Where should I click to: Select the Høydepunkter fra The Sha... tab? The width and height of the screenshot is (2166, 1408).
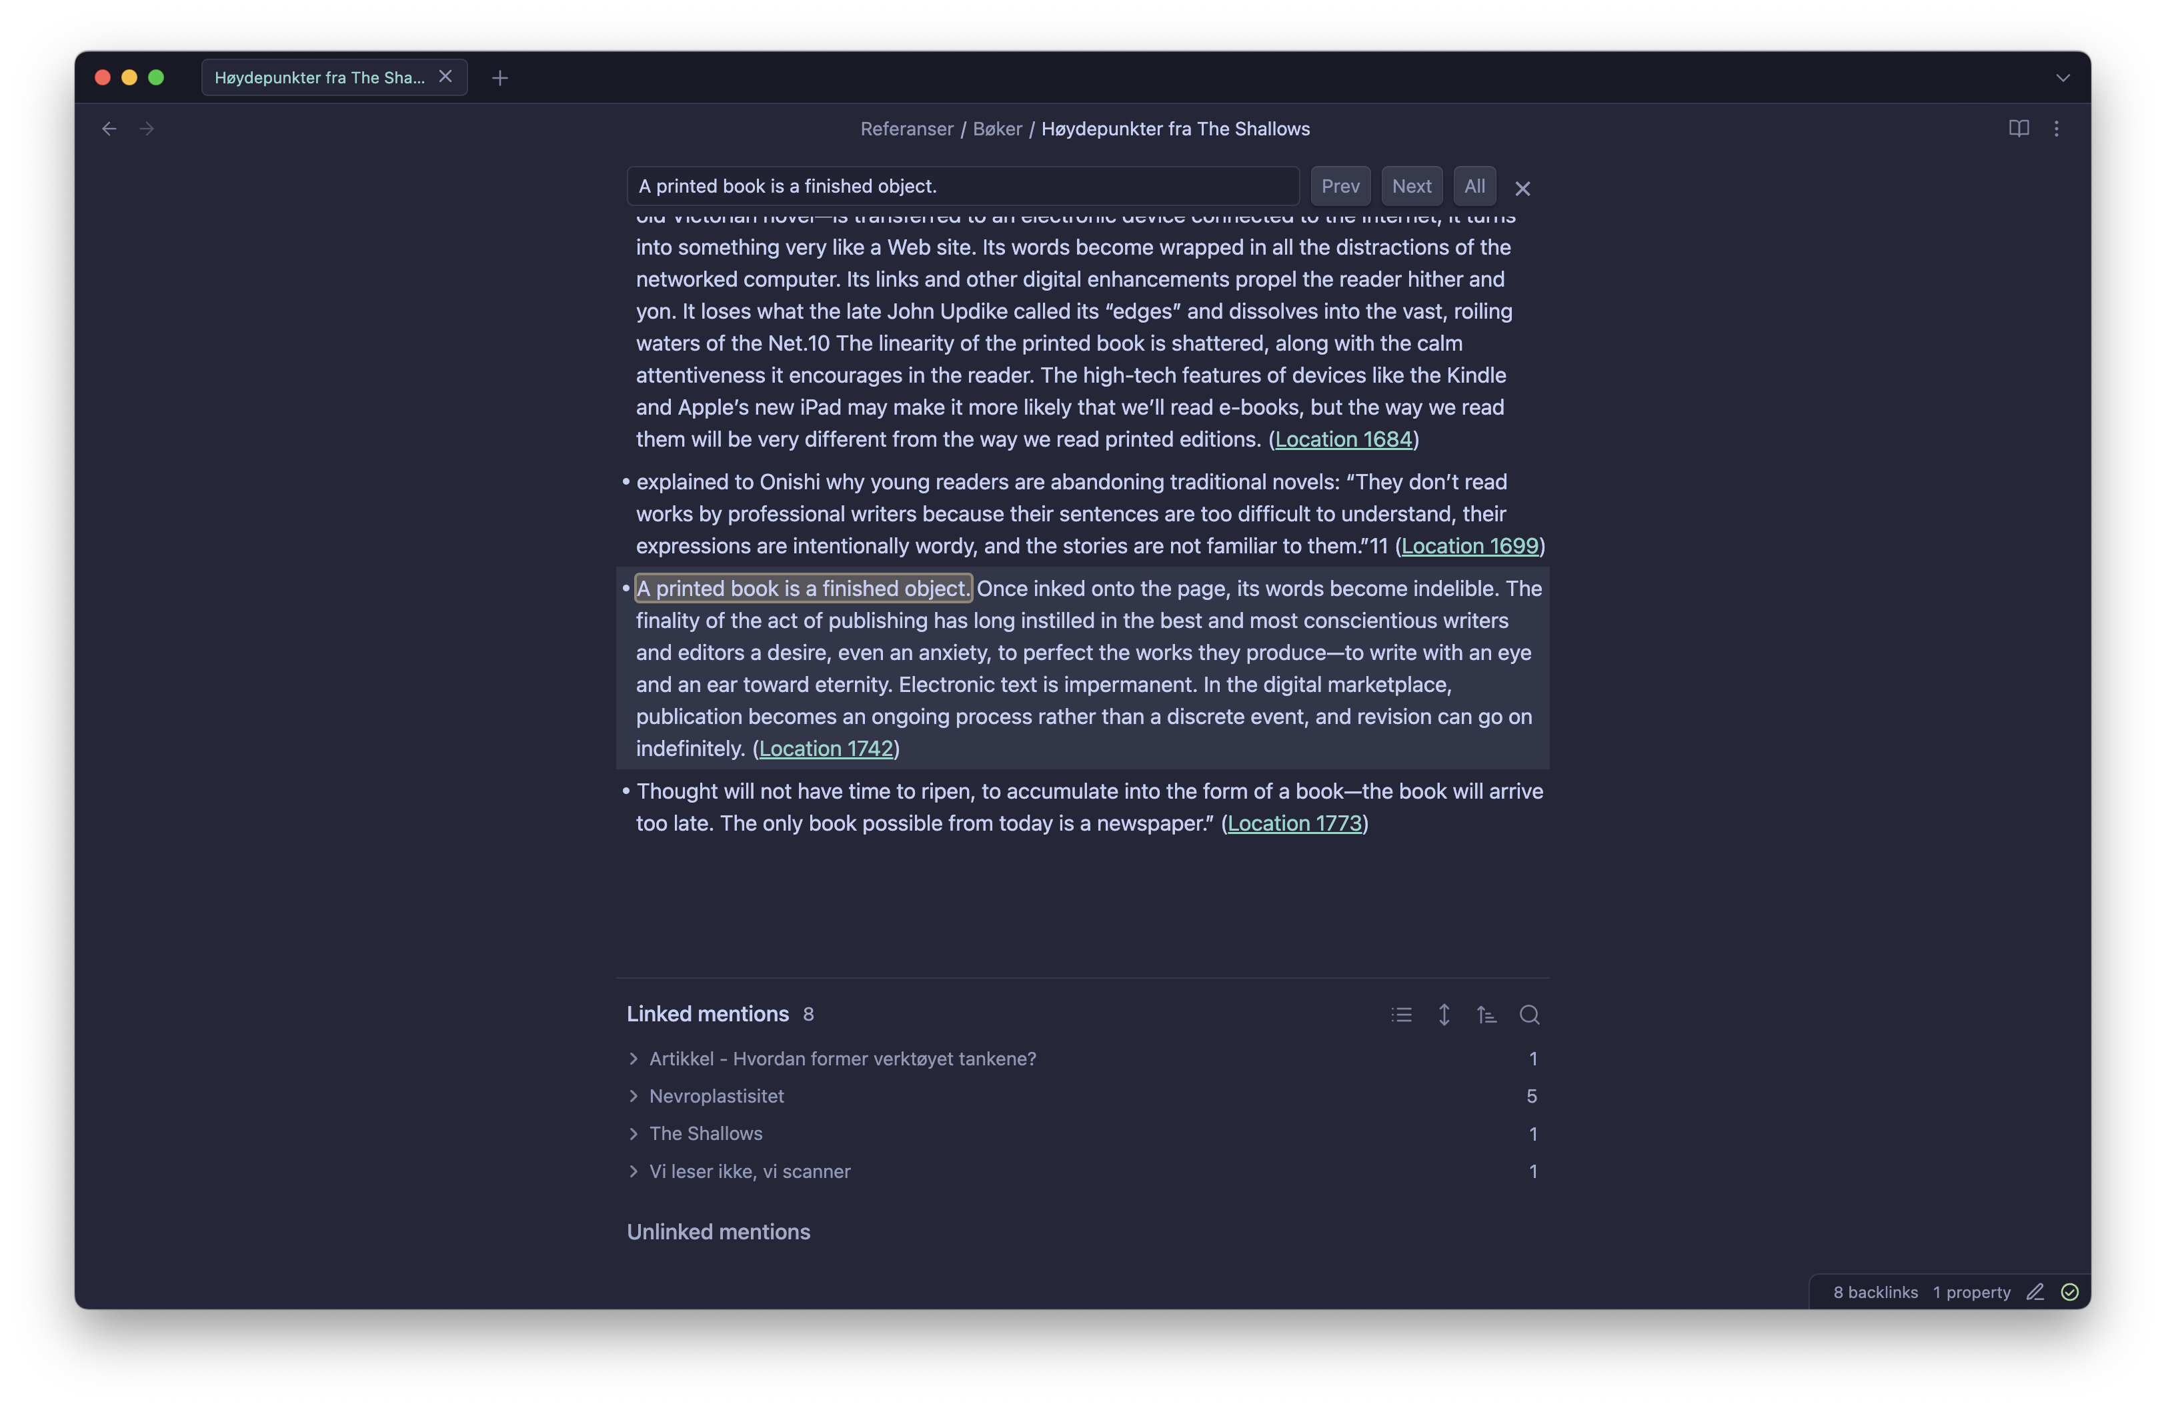[319, 78]
